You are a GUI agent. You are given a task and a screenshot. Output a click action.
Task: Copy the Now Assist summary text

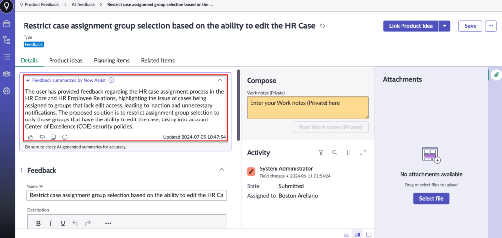pos(53,137)
